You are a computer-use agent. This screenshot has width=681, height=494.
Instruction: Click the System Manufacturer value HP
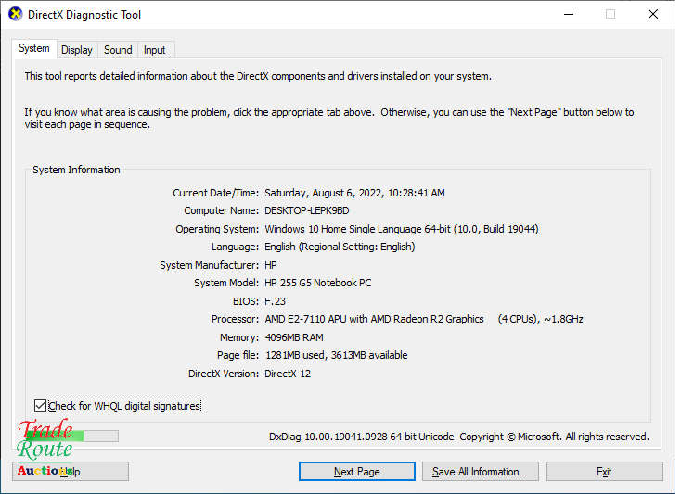[271, 265]
